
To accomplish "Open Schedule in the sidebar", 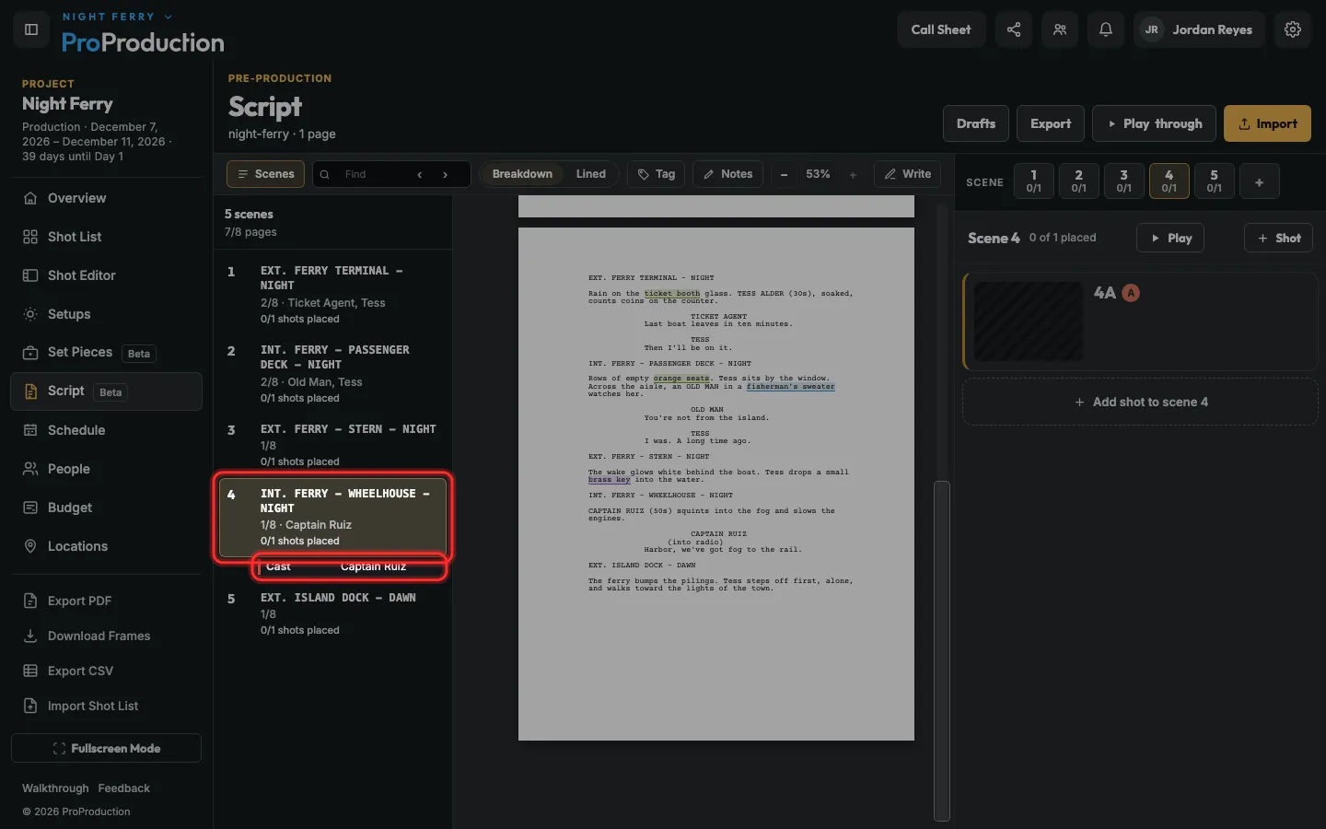I will click(106, 430).
